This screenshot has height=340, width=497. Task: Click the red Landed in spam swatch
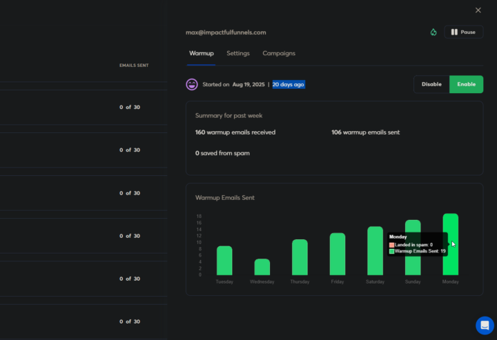point(392,245)
